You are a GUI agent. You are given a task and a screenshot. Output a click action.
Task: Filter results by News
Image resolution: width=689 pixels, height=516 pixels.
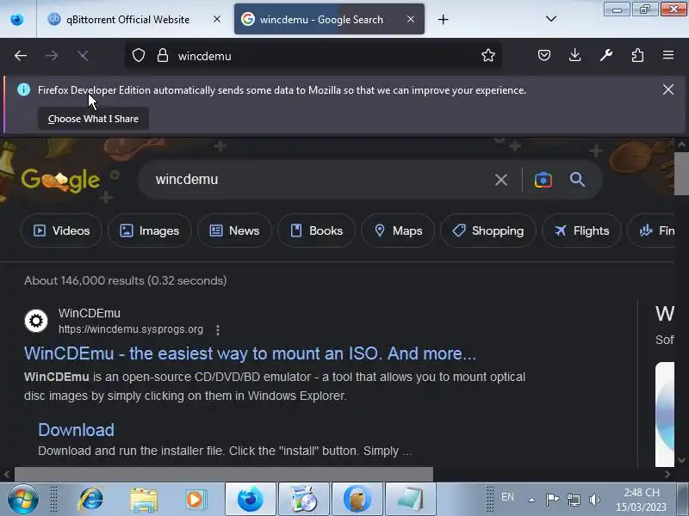click(234, 230)
